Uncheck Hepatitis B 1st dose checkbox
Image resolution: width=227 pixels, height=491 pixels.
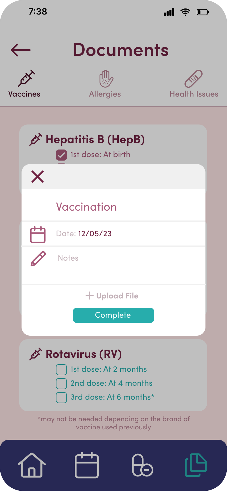click(x=61, y=155)
